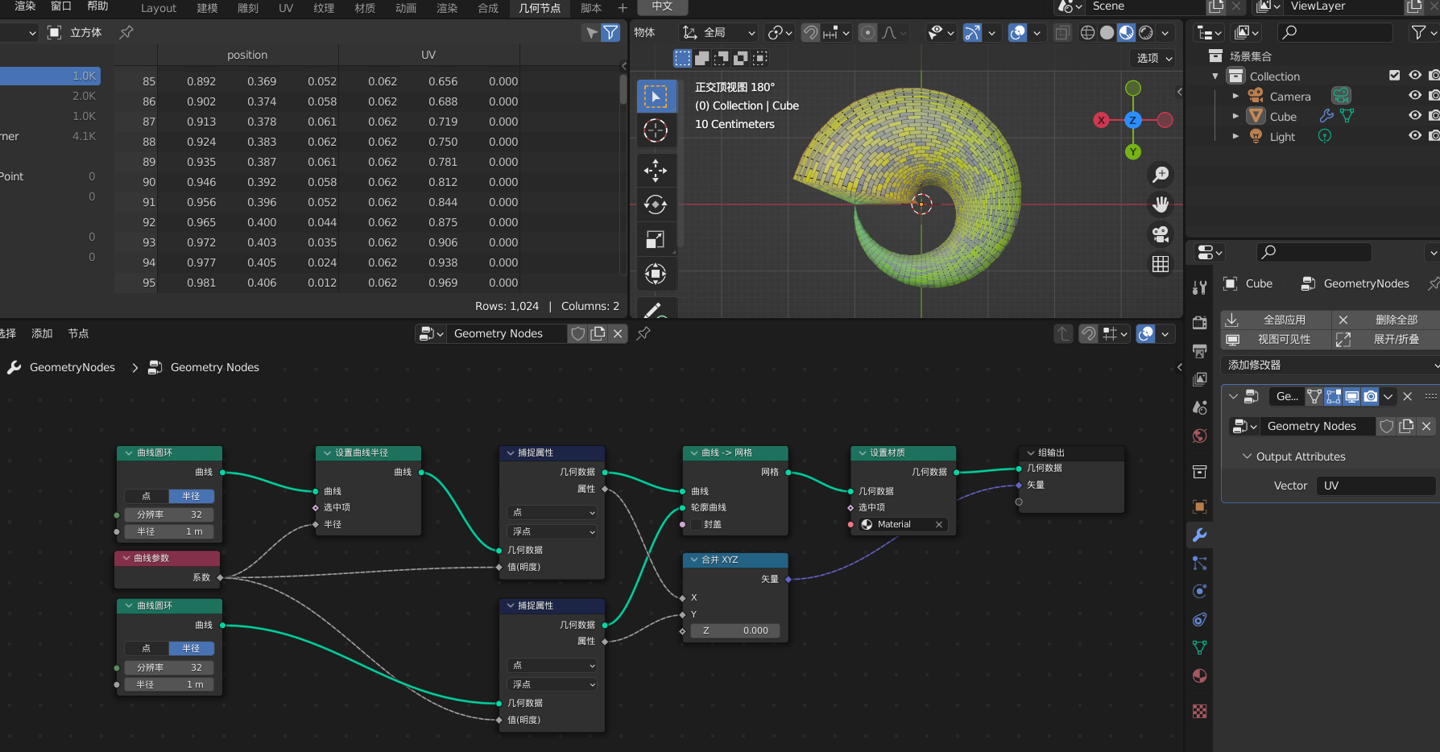Toggle camera view in viewport

click(1161, 234)
